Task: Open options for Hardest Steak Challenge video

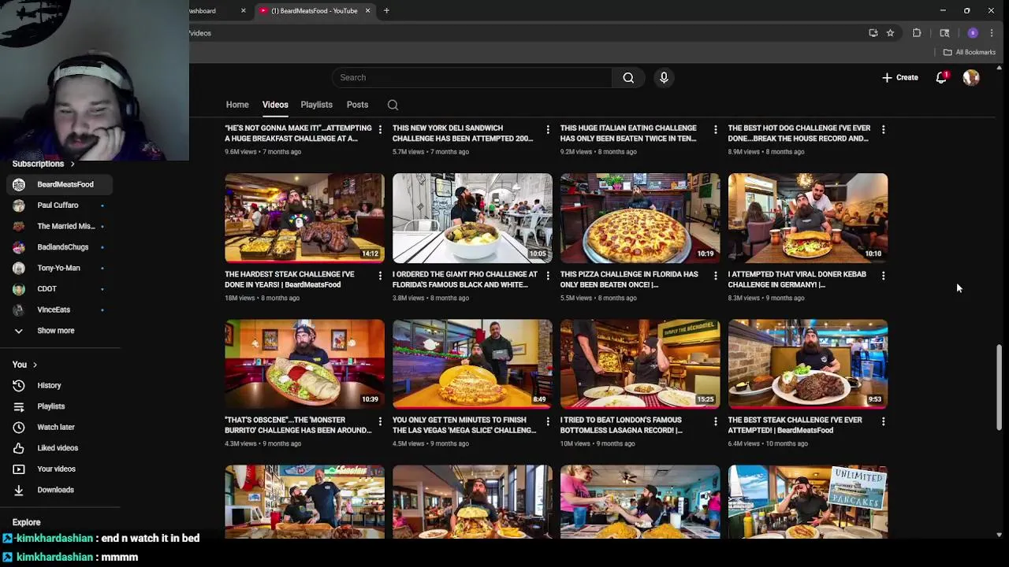Action: (x=380, y=276)
